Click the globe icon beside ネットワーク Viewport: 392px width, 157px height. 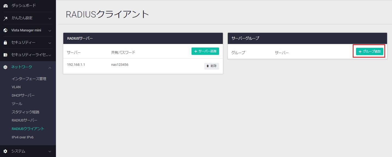5,67
